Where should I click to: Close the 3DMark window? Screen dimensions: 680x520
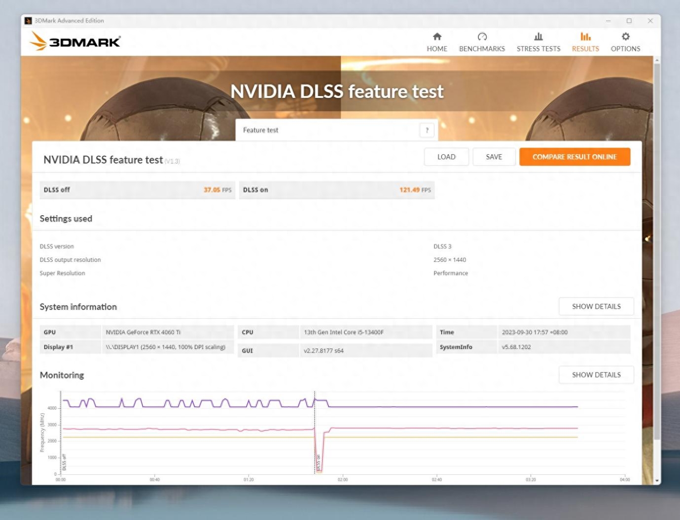point(650,21)
